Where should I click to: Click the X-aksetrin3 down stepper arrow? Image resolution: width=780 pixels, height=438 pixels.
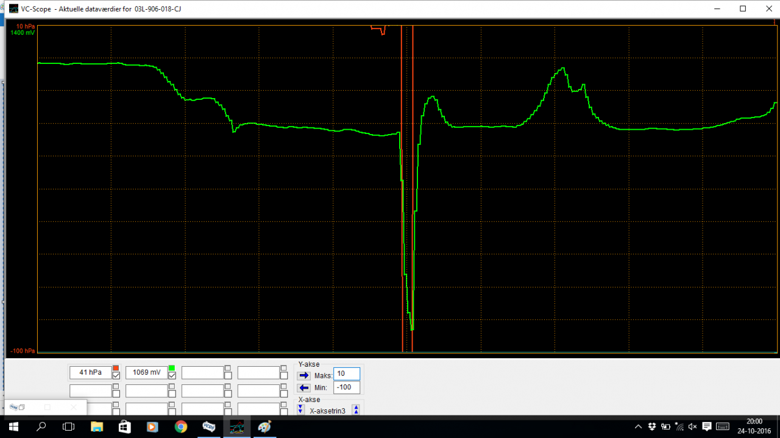tap(356, 412)
